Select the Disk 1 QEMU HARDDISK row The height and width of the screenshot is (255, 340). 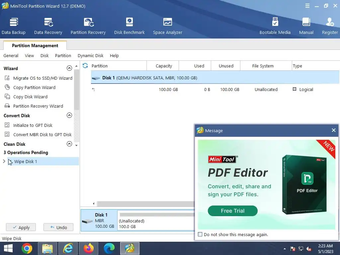(x=215, y=78)
